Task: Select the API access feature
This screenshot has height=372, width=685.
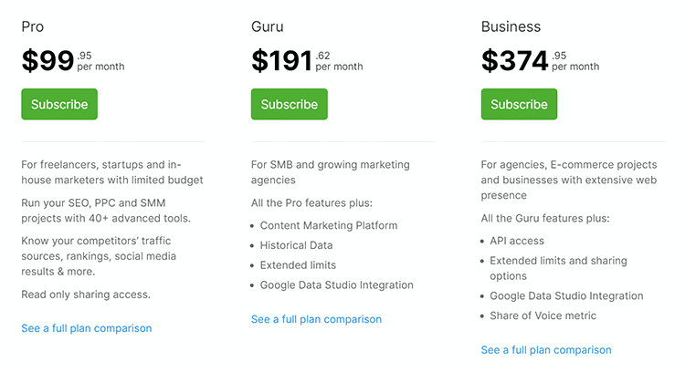Action: pos(517,241)
